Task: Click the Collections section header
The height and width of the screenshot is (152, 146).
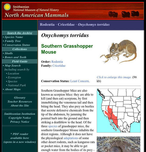Action: (x=20, y=49)
